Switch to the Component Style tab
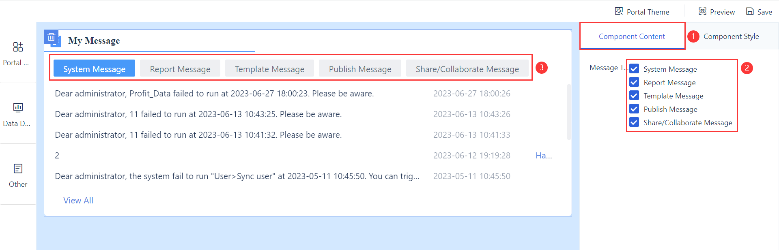The image size is (779, 250). pos(732,36)
